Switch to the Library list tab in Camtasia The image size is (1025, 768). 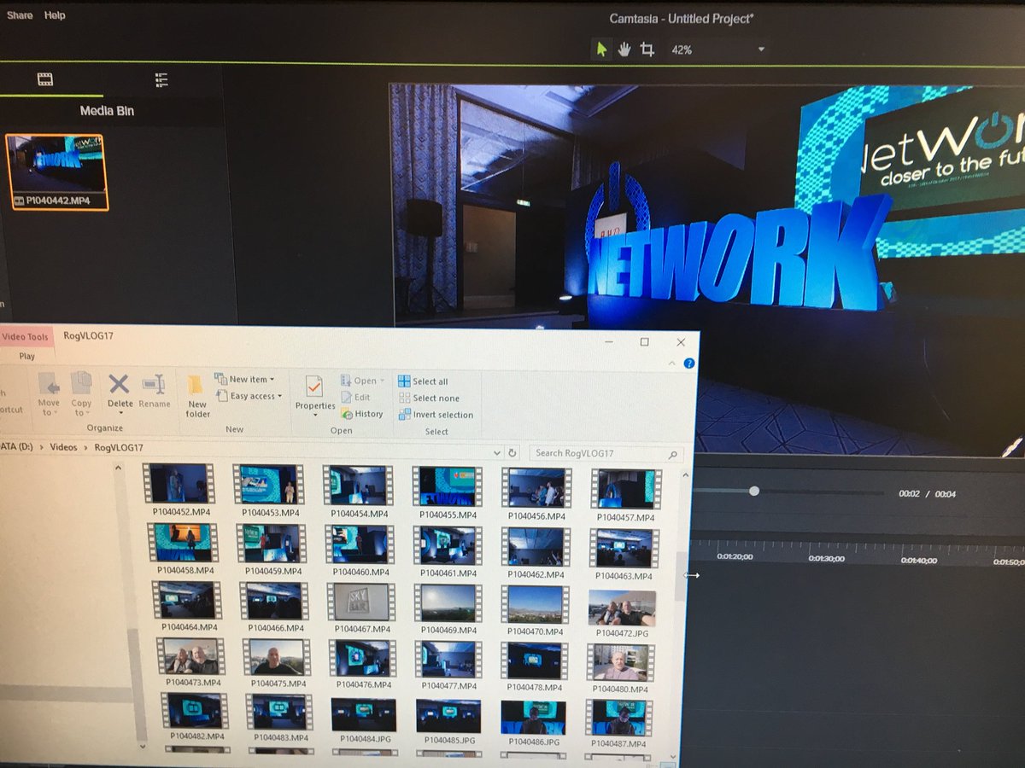click(x=161, y=80)
